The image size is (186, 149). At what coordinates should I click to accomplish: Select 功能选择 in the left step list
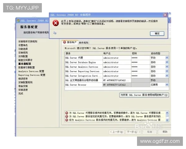point(23,49)
